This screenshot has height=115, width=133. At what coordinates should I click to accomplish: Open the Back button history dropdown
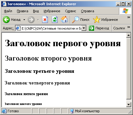tap(24, 20)
